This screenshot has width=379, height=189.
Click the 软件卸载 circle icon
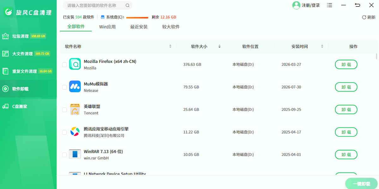(x=5, y=89)
